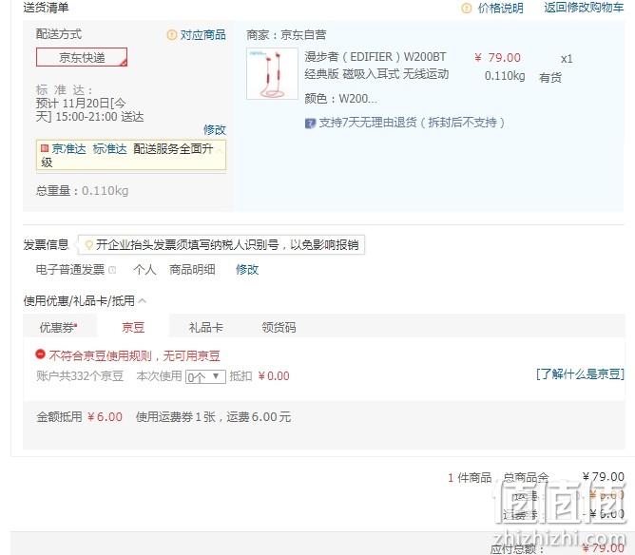The image size is (635, 555).
Task: Modify invoice information via 修改
Action: (247, 270)
